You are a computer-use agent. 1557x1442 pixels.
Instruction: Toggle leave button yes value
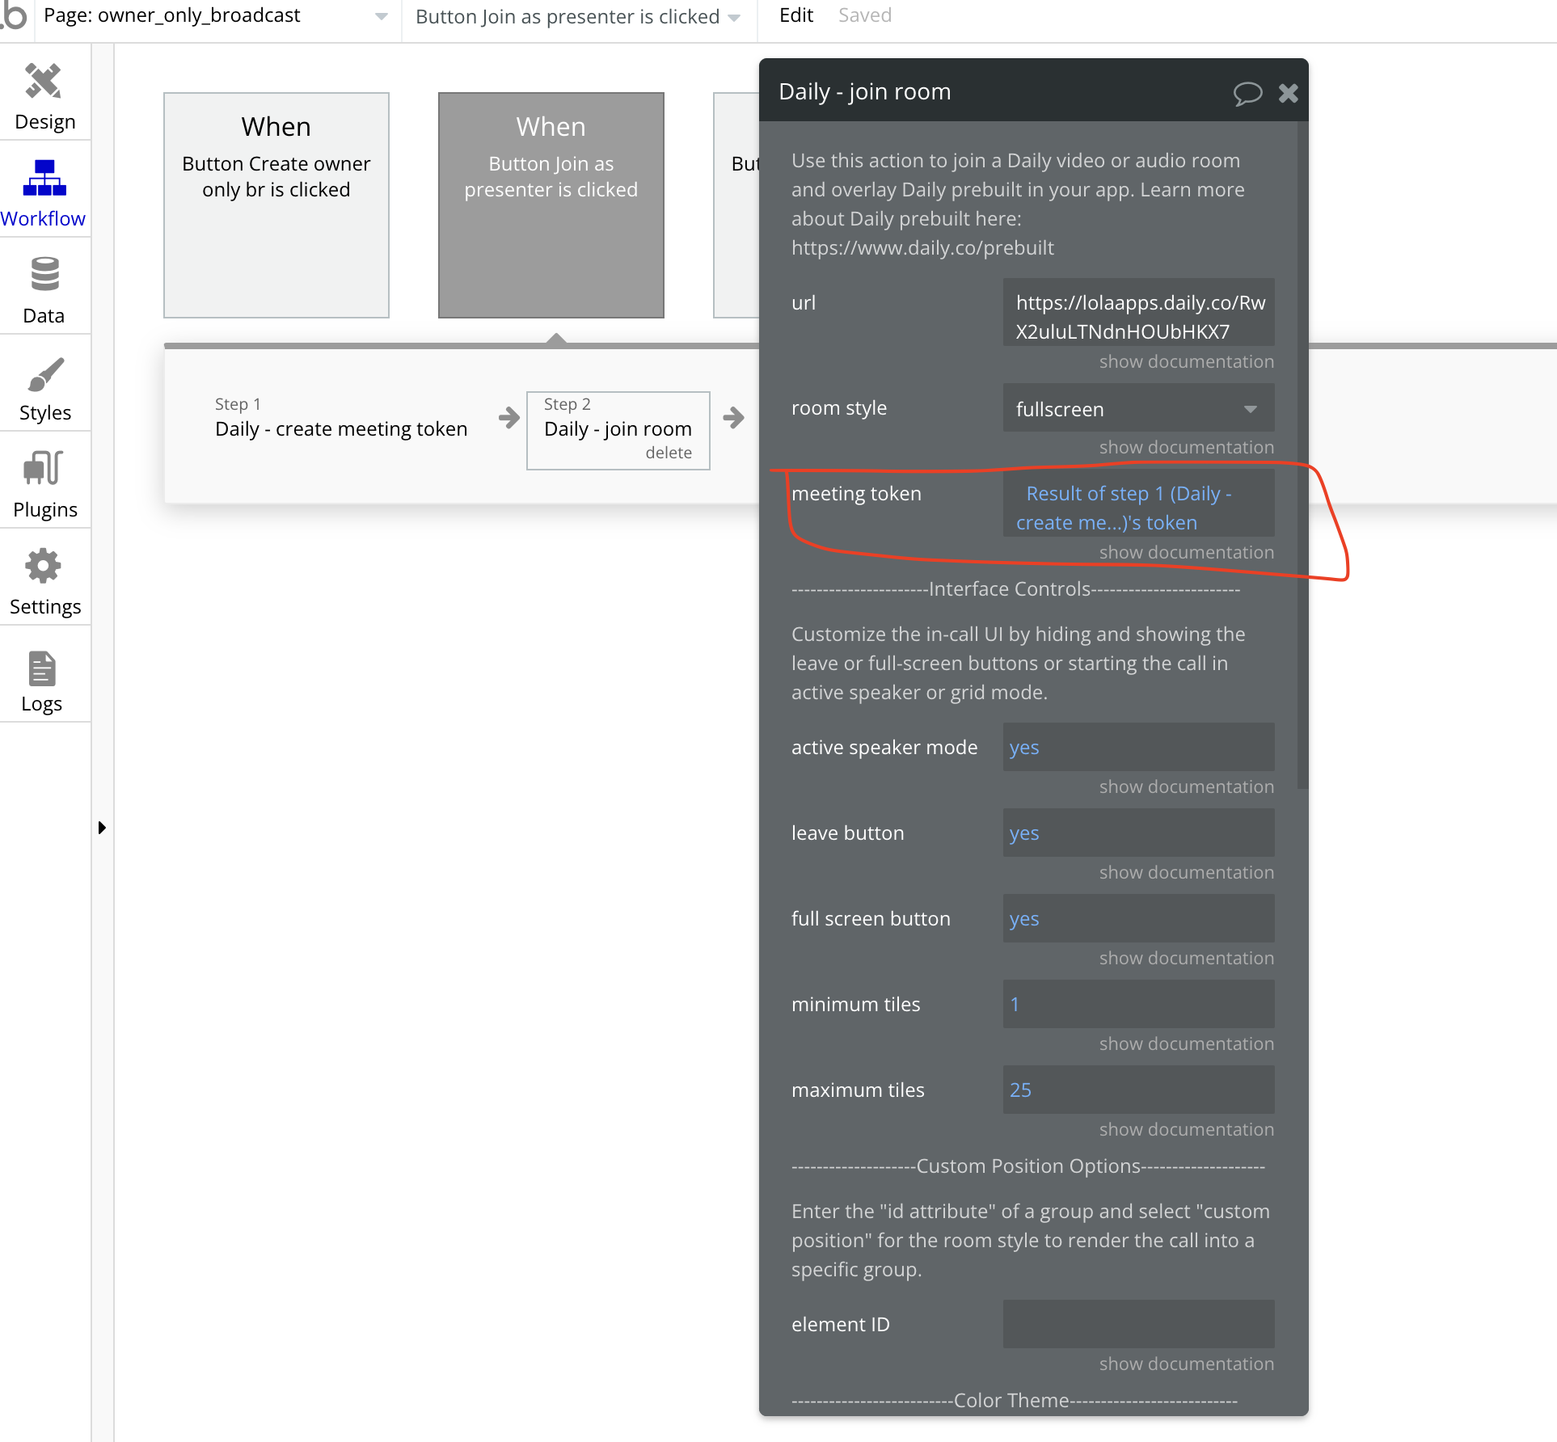click(1138, 833)
